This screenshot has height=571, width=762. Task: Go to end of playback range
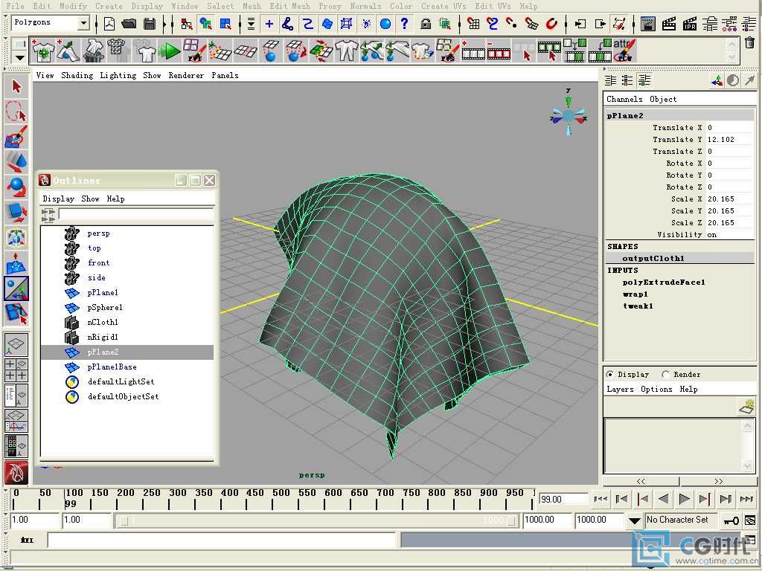[746, 499]
